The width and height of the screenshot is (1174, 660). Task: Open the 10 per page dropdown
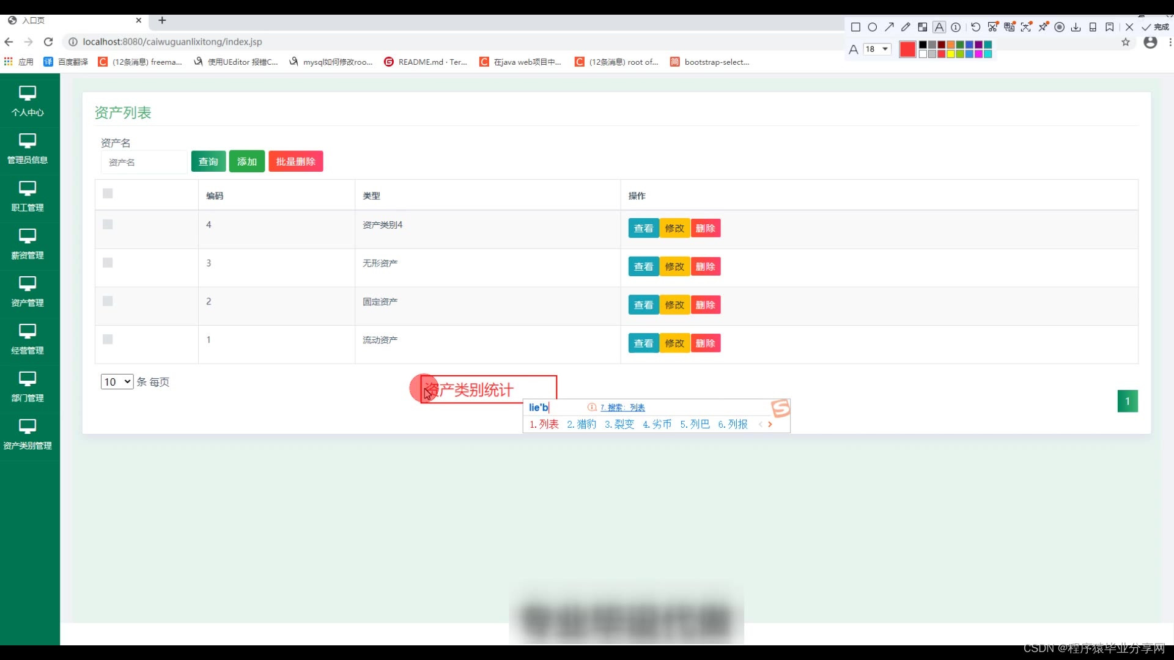pos(117,382)
